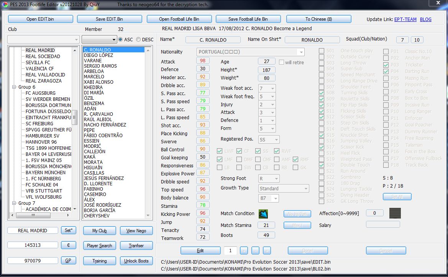Image resolution: width=448 pixels, height=277 pixels.
Task: Click the Affection color swatch
Action: click(395, 213)
